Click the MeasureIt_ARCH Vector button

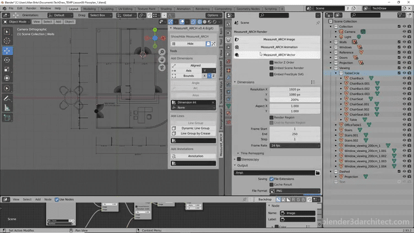coord(277,54)
